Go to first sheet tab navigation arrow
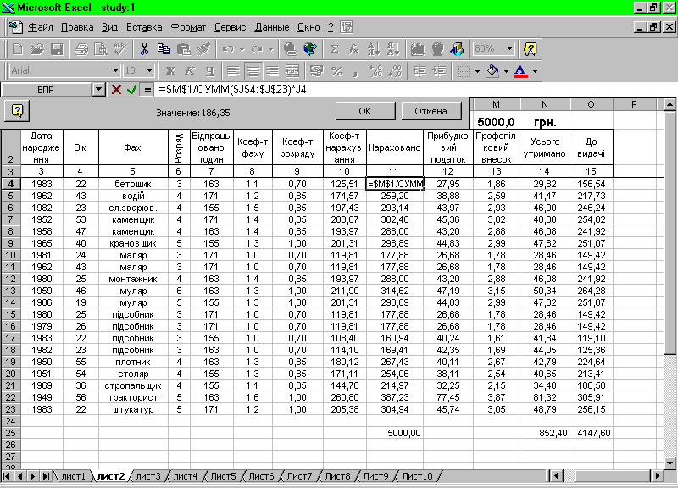The height and width of the screenshot is (488, 678). (x=7, y=476)
